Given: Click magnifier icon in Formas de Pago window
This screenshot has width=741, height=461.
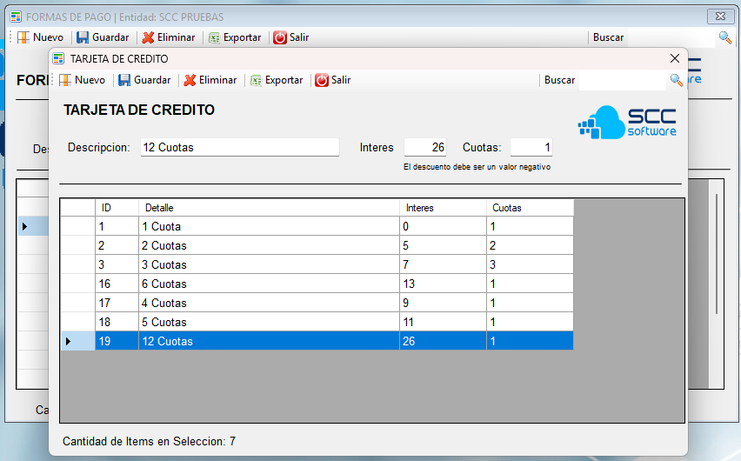Looking at the screenshot, I should [x=724, y=37].
